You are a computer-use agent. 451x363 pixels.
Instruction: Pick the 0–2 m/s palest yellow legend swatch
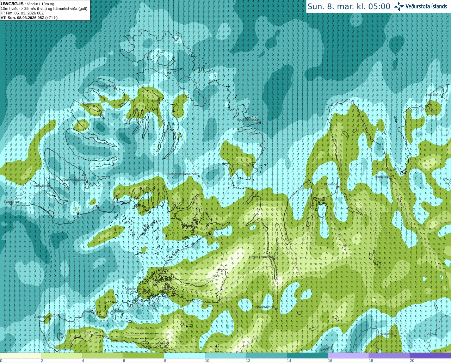pyautogui.click(x=20, y=356)
